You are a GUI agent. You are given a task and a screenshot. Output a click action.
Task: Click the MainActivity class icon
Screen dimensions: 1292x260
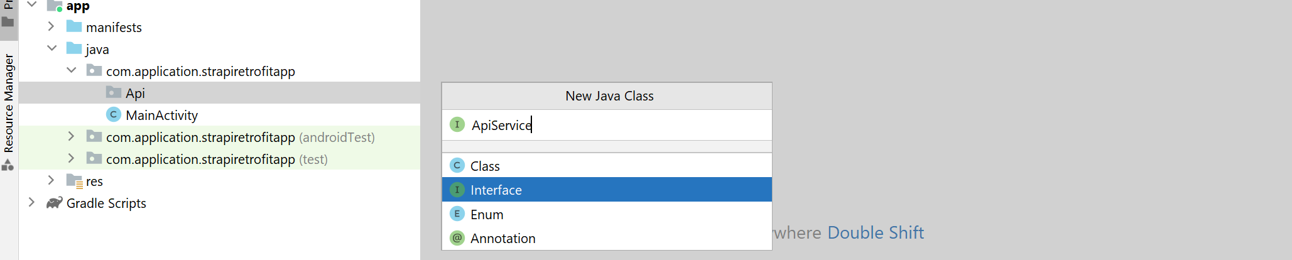tap(114, 115)
